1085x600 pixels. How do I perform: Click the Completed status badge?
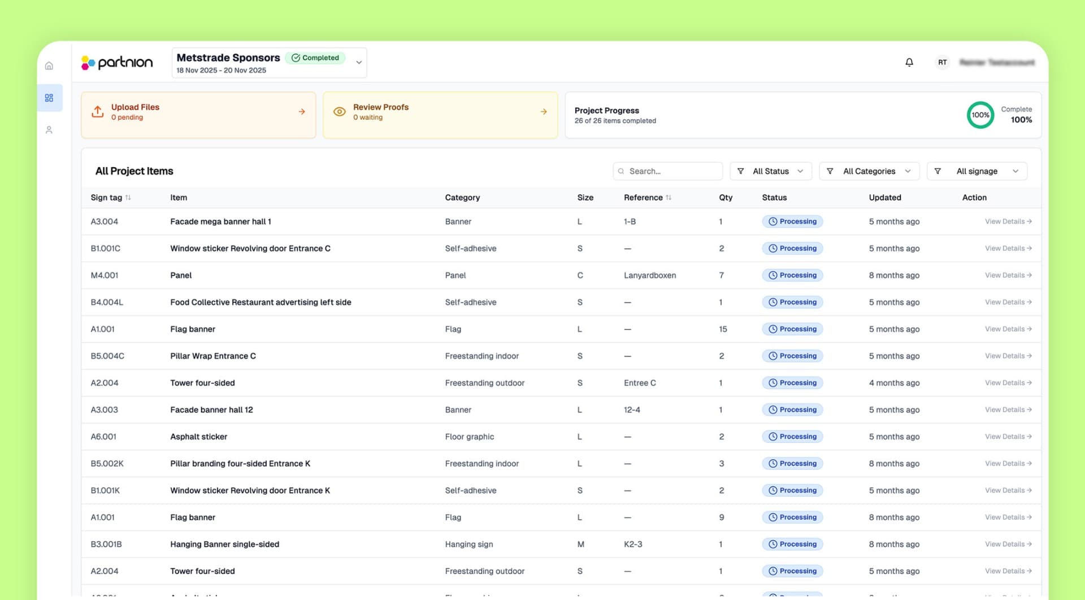point(315,58)
